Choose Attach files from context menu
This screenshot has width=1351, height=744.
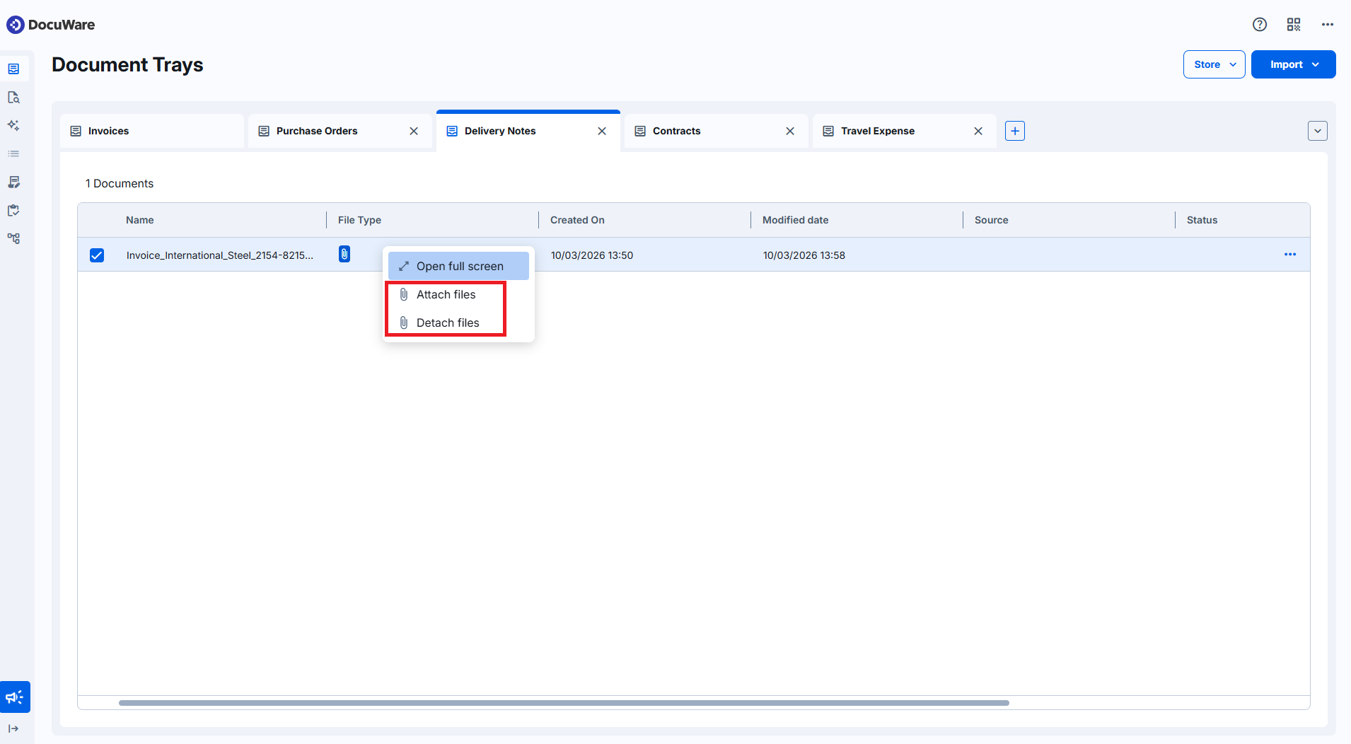pyautogui.click(x=458, y=294)
